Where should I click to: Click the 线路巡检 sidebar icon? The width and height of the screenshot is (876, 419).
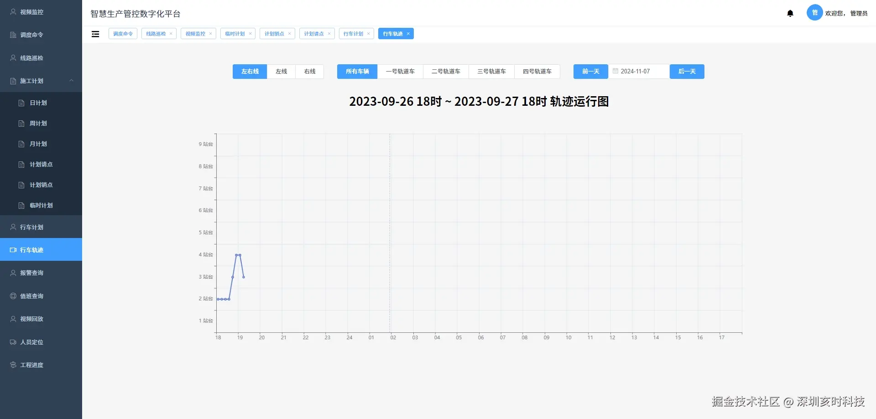[13, 58]
